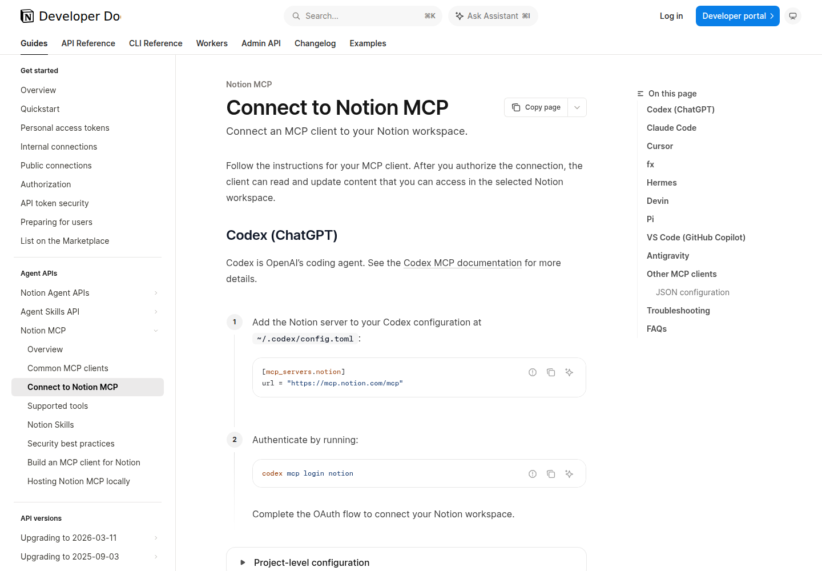Open Quickstart in the sidebar
The height and width of the screenshot is (571, 822).
pos(40,109)
